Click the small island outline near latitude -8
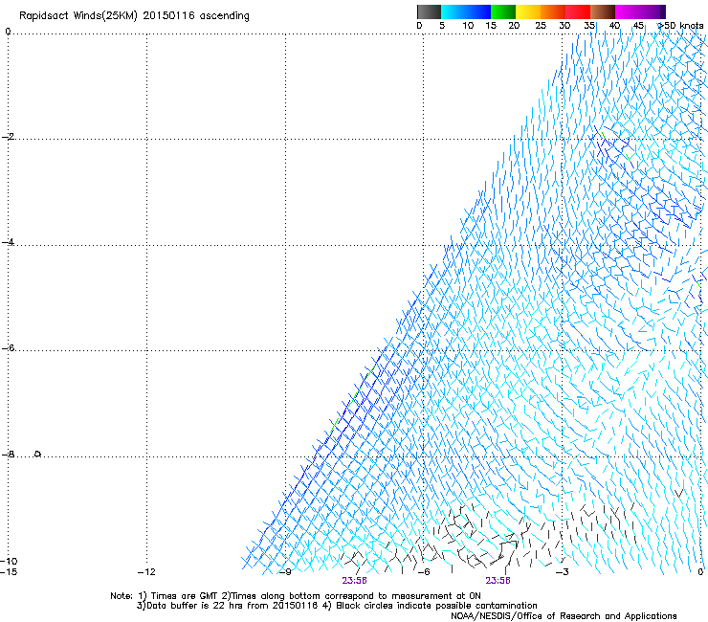This screenshot has height=622, width=708. point(37,454)
